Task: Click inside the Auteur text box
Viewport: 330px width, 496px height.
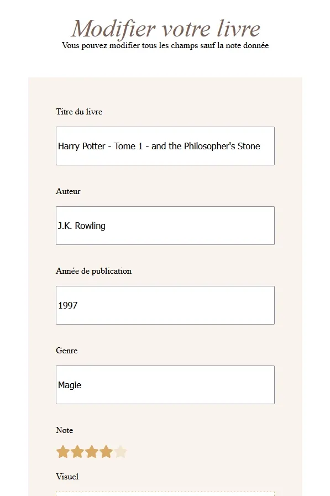Action: (x=165, y=226)
